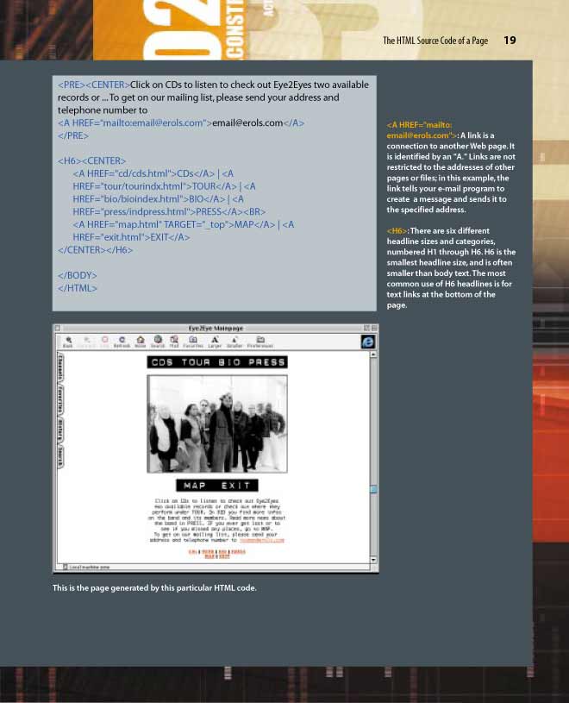Go to Home via toolbar icon
569x703 pixels.
point(140,341)
